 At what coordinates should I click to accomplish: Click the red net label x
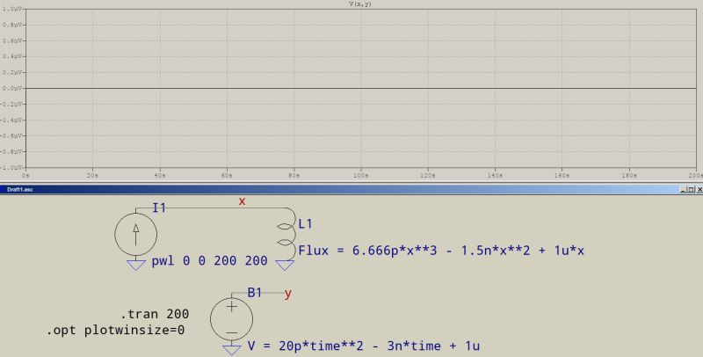point(243,201)
